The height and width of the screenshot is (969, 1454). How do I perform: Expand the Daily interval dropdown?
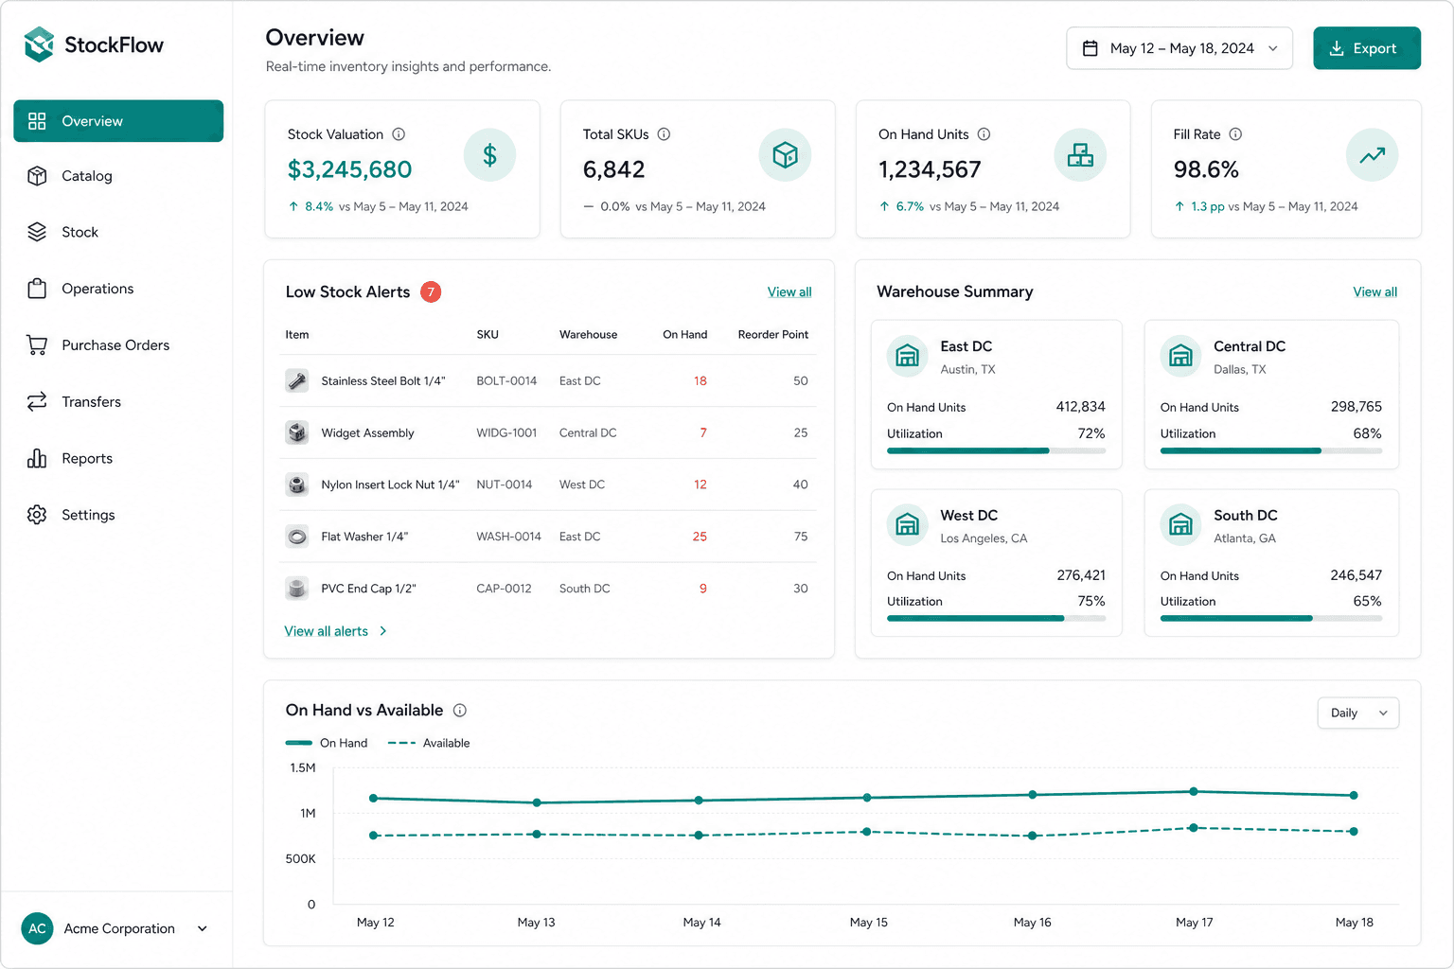tap(1357, 714)
